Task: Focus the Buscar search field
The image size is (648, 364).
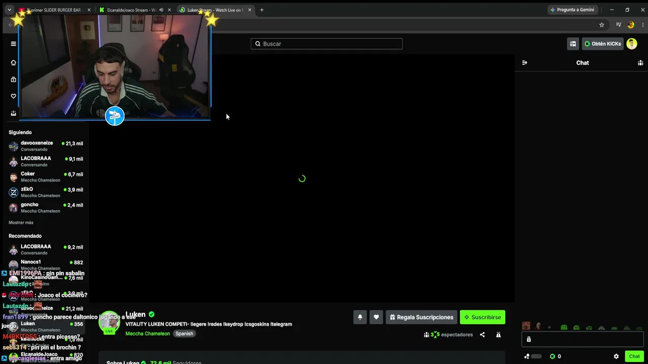Action: [327, 44]
